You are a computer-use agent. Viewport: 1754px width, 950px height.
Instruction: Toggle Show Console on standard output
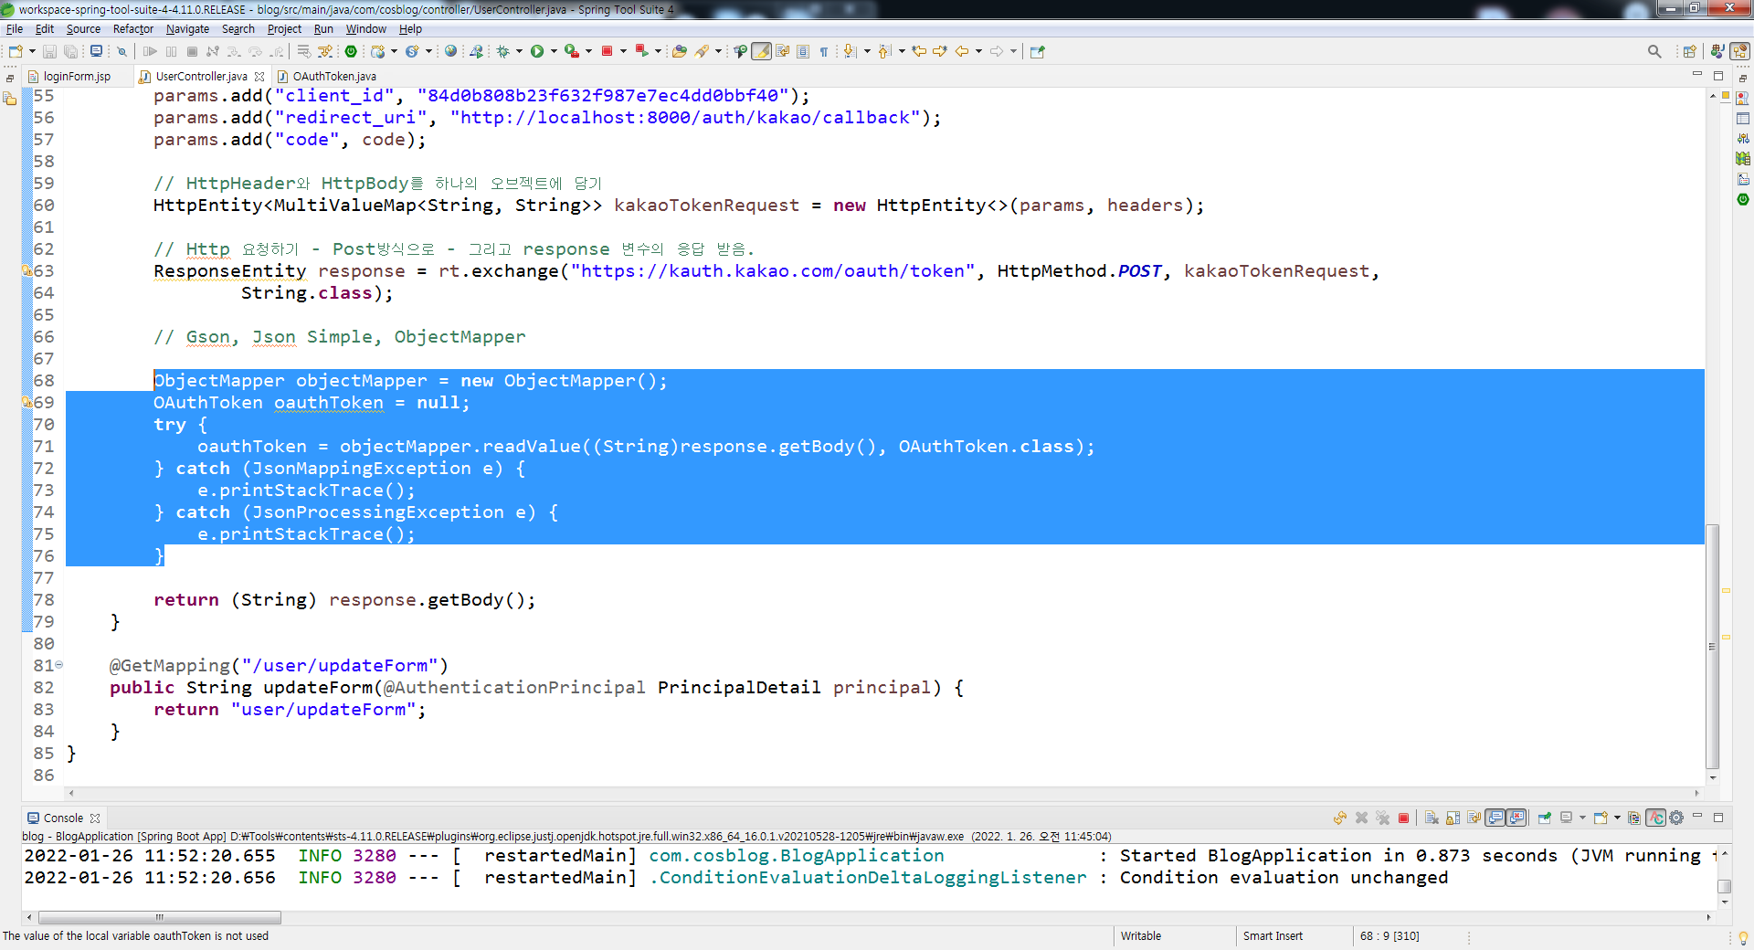pos(1495,818)
